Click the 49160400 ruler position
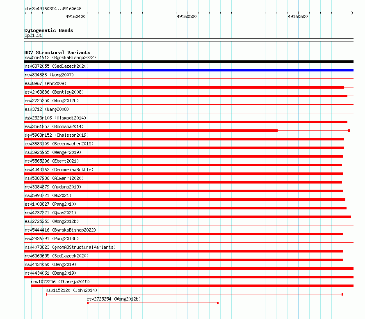 tap(75, 16)
